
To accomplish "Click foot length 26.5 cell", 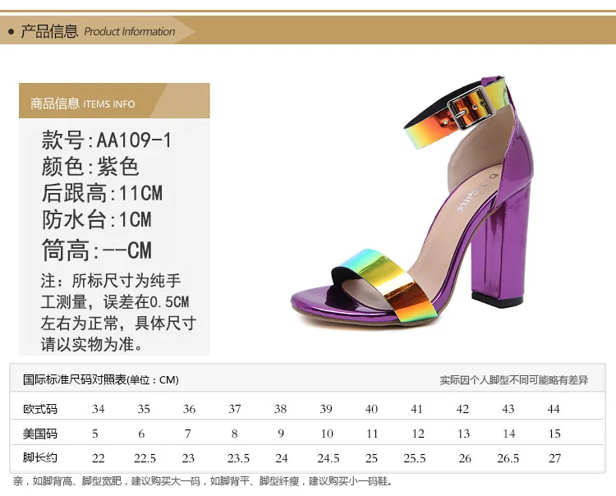I will tap(508, 458).
